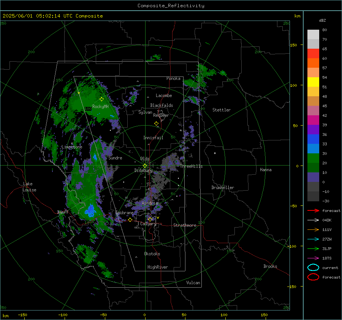Click the yellow radar-center diamond at Didsbury
Image resolution: width=342 pixels, height=320 pixels.
(145, 166)
